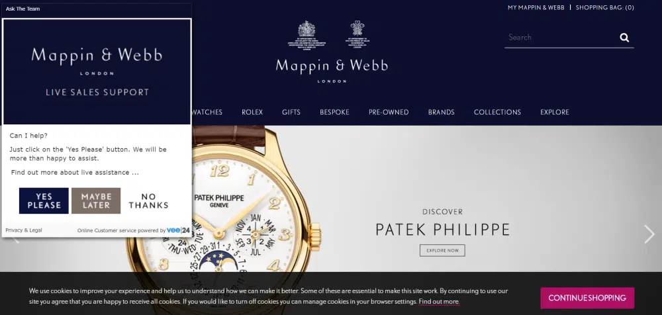The image size is (662, 315).
Task: Click the chat widget Mappin & Webb banner
Action: 97,71
